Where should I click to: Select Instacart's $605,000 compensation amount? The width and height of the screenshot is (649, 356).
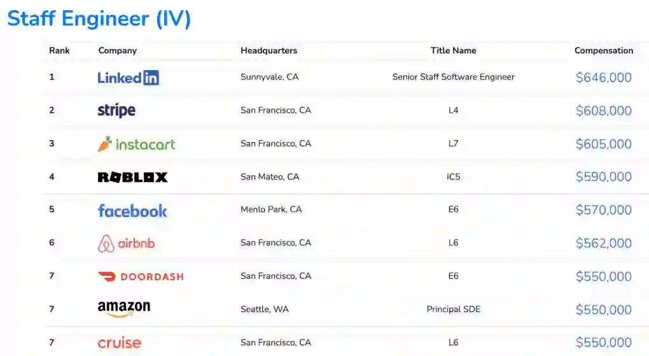603,144
